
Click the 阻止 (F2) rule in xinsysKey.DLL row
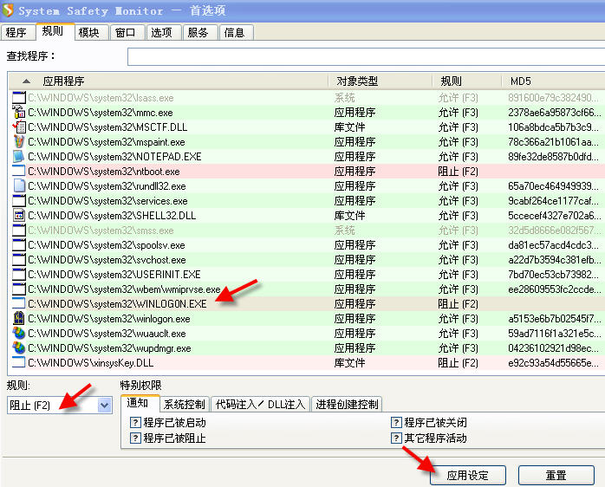pos(458,363)
